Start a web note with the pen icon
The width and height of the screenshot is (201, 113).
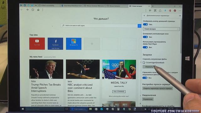pyautogui.click(x=155, y=11)
